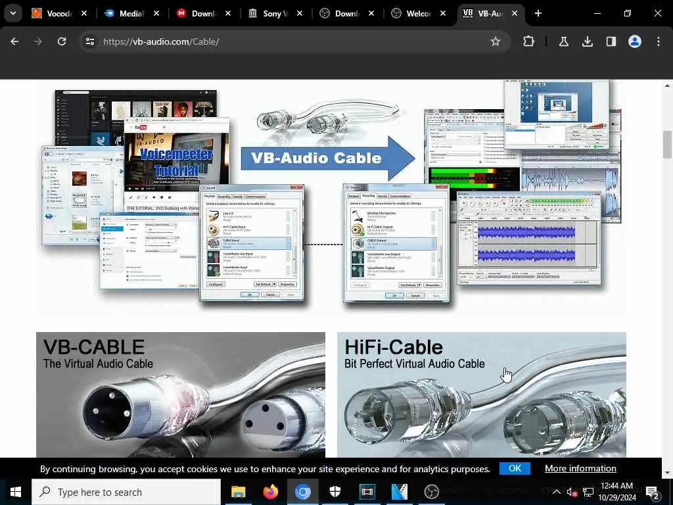Bookmark this page with the star icon
The height and width of the screenshot is (505, 673).
[x=496, y=41]
